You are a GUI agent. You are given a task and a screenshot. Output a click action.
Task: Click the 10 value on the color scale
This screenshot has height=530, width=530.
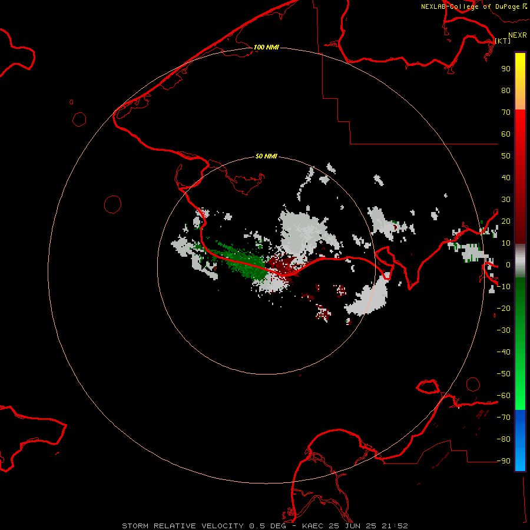pyautogui.click(x=506, y=243)
